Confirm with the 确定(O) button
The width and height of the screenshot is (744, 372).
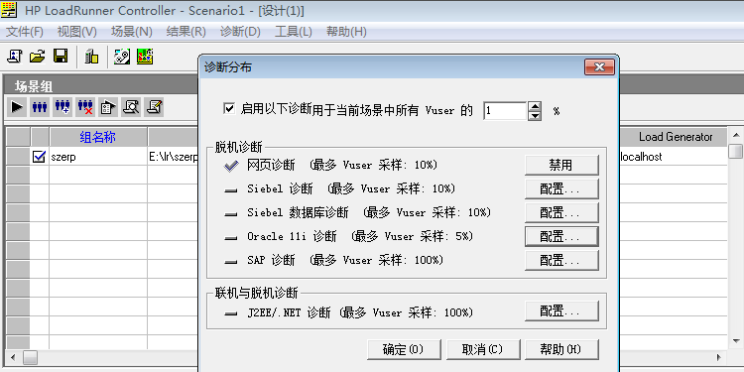click(404, 350)
